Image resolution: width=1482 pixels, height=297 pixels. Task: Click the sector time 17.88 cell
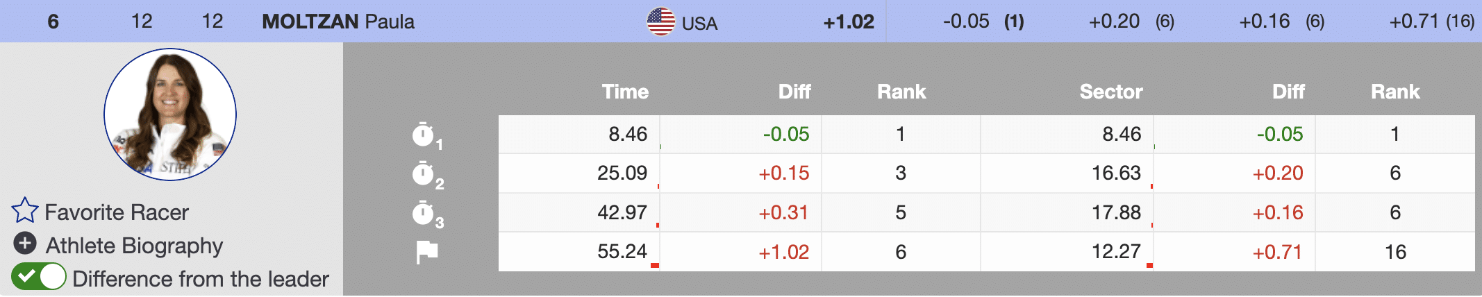1116,212
